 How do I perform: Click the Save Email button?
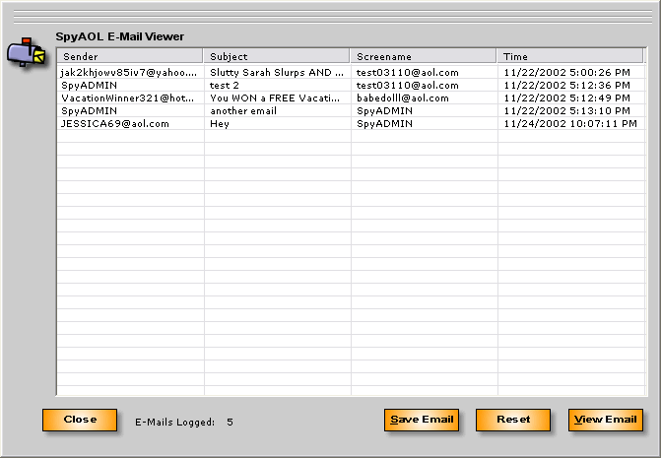[x=422, y=420]
